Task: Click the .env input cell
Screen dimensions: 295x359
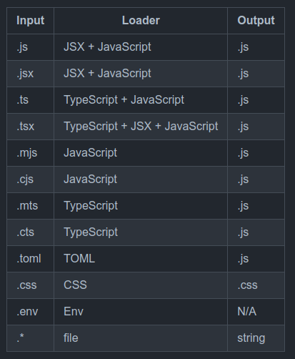Action: pos(31,312)
